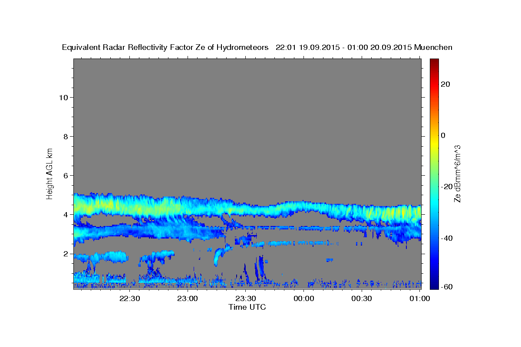521x347 pixels.
Task: Click the 'Ze dBmm^6/m^3' colorbar title
Action: tap(457, 173)
